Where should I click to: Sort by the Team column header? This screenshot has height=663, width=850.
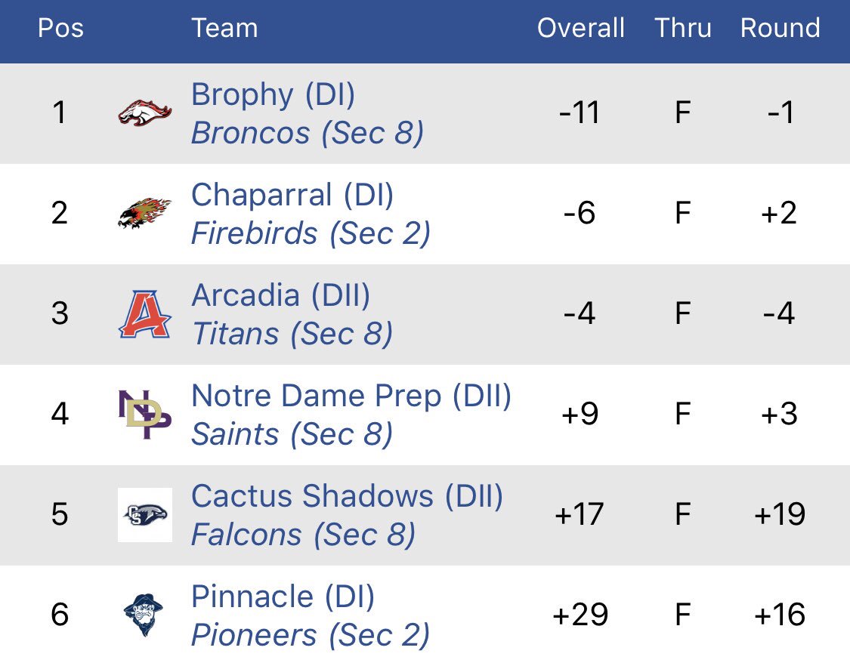(x=225, y=28)
